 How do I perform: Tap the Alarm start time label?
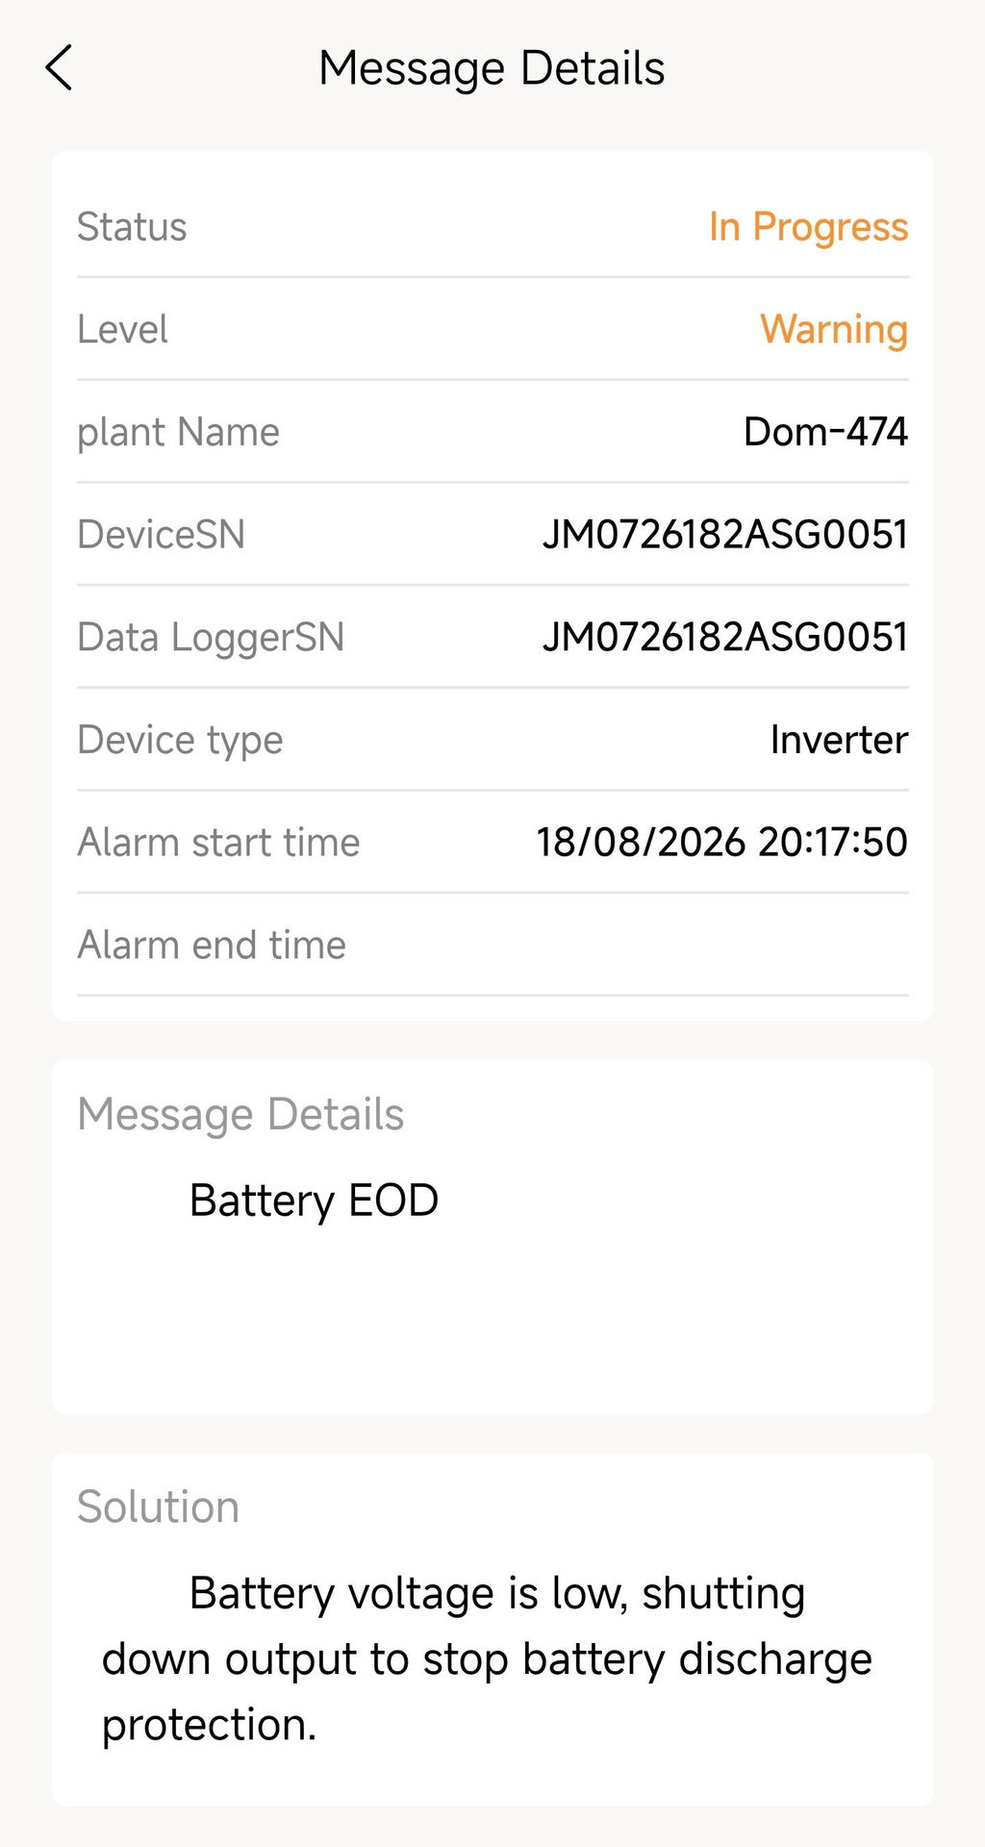(x=218, y=842)
